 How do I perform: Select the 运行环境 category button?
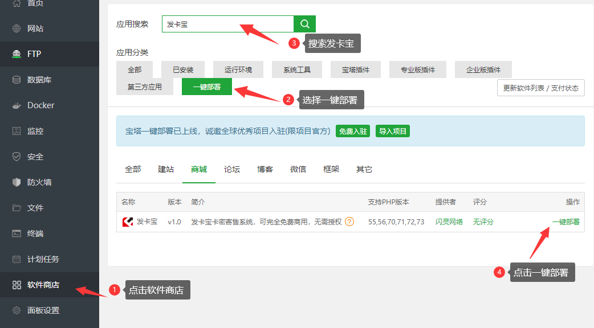238,69
